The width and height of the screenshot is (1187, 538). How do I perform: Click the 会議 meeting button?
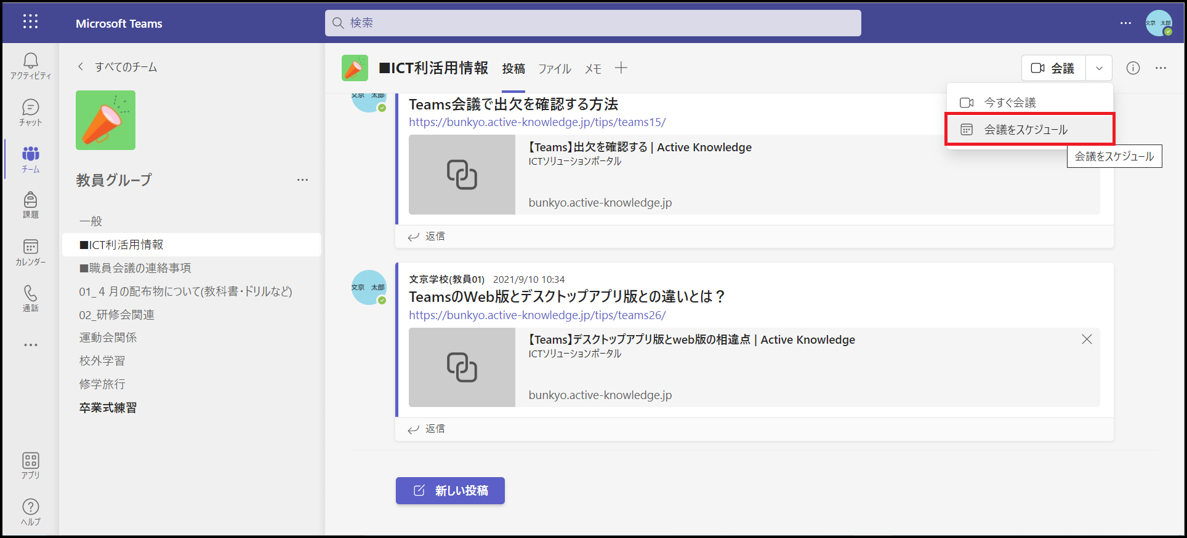pos(1053,68)
